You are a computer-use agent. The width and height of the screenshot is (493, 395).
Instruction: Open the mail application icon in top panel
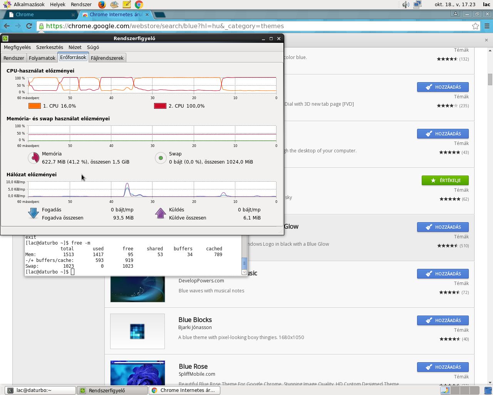tap(114, 5)
